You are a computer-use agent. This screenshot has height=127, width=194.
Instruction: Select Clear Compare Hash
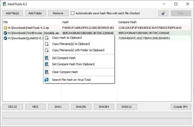pyautogui.click(x=79, y=72)
